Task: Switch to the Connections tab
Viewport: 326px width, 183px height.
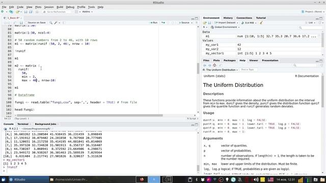Action: [244, 18]
